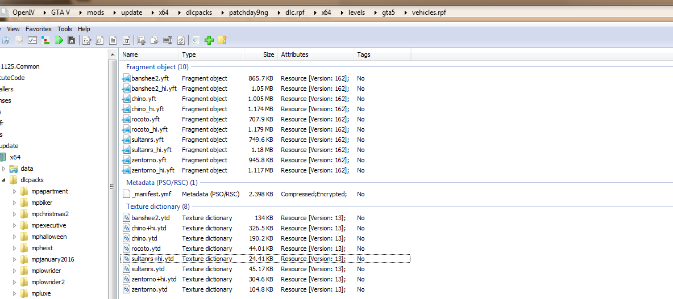Click the document with magnifier icon

click(99, 40)
